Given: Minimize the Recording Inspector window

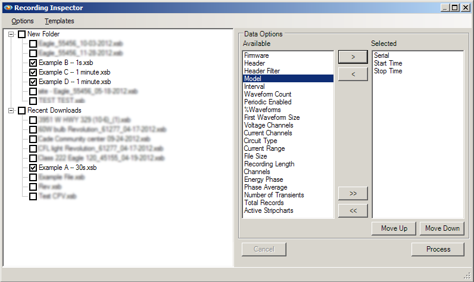Looking at the screenshot, I should (x=445, y=8).
